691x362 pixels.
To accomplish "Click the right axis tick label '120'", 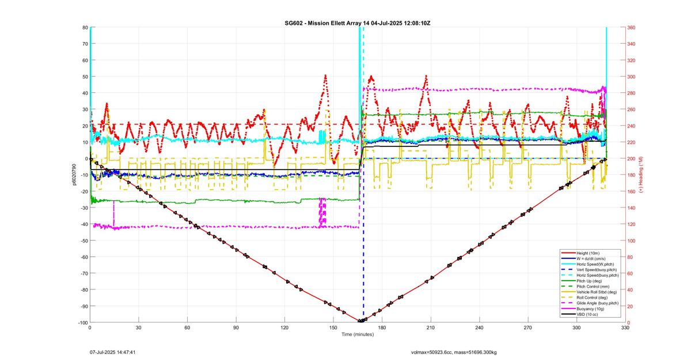I will pyautogui.click(x=631, y=224).
